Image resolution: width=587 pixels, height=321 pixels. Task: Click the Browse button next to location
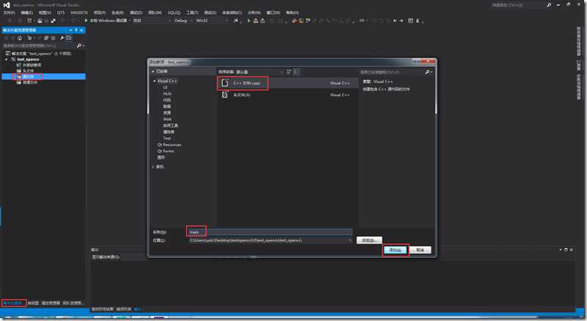[x=369, y=240]
